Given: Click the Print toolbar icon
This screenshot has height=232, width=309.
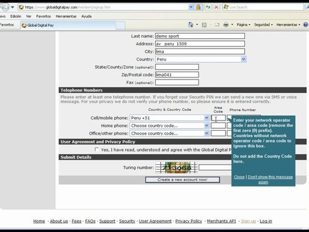Looking at the screenshot, I should coord(226,25).
